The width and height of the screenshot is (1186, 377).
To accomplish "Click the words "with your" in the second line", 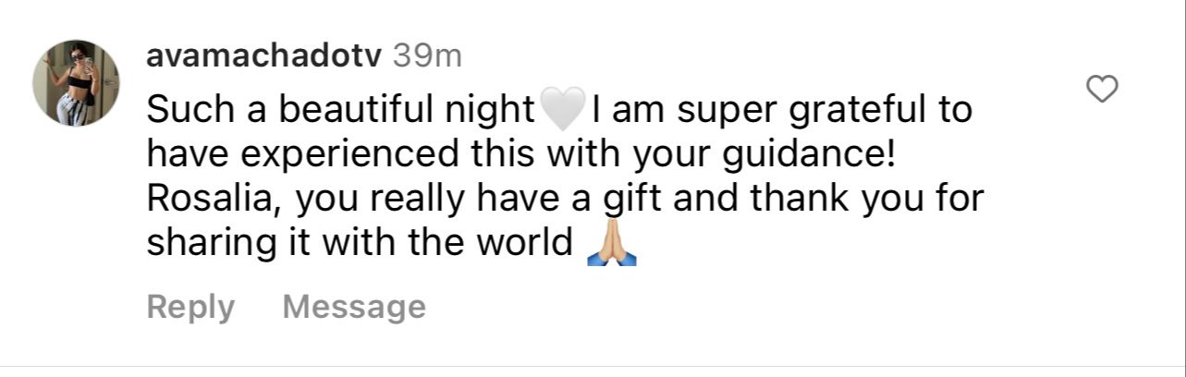I will point(624,155).
